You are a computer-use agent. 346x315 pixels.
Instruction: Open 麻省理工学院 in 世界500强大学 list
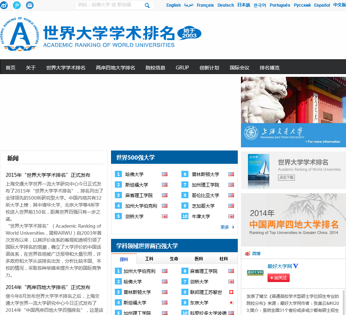[139, 195]
